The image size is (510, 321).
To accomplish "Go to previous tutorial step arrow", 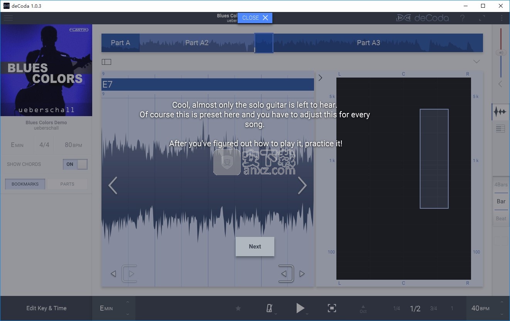I will 113,186.
